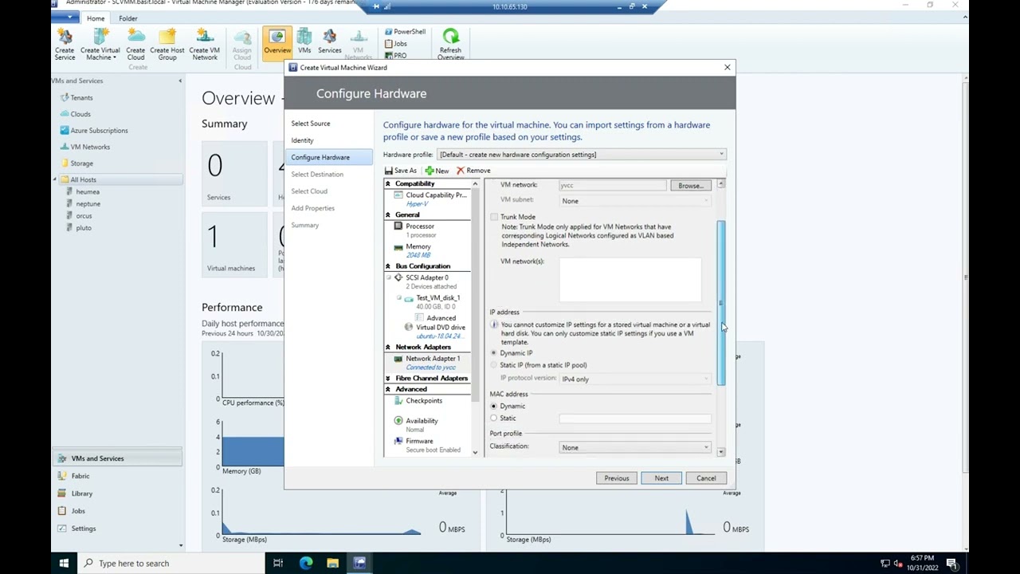
Task: Go to Identity wizard step
Action: pos(302,140)
